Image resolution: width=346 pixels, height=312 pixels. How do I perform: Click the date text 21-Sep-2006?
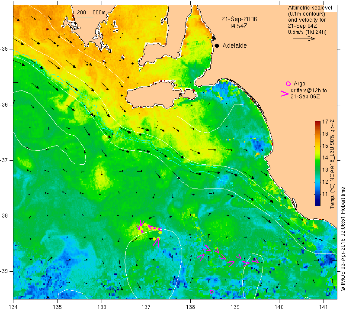click(x=240, y=19)
